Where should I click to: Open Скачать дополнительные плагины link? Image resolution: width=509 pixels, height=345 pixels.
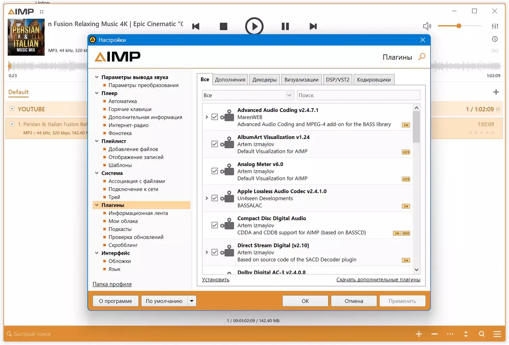point(378,280)
